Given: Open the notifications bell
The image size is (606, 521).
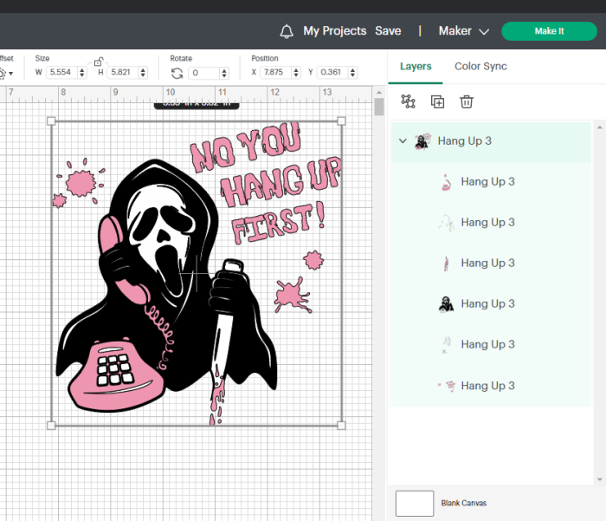Looking at the screenshot, I should pos(287,31).
